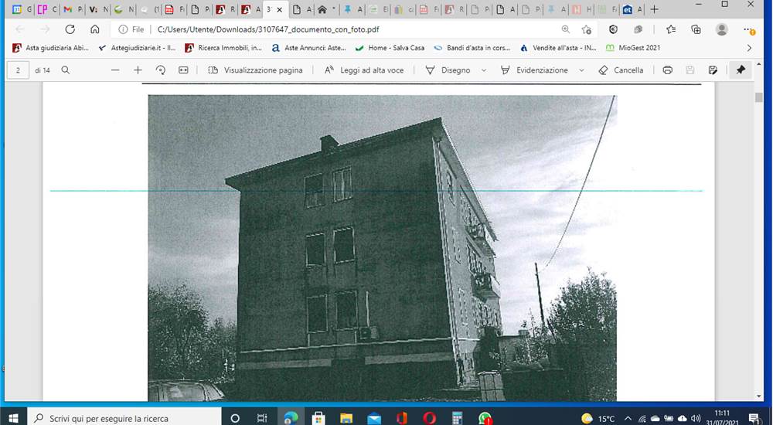Open the user profile avatar
This screenshot has width=773, height=425.
pos(722,29)
